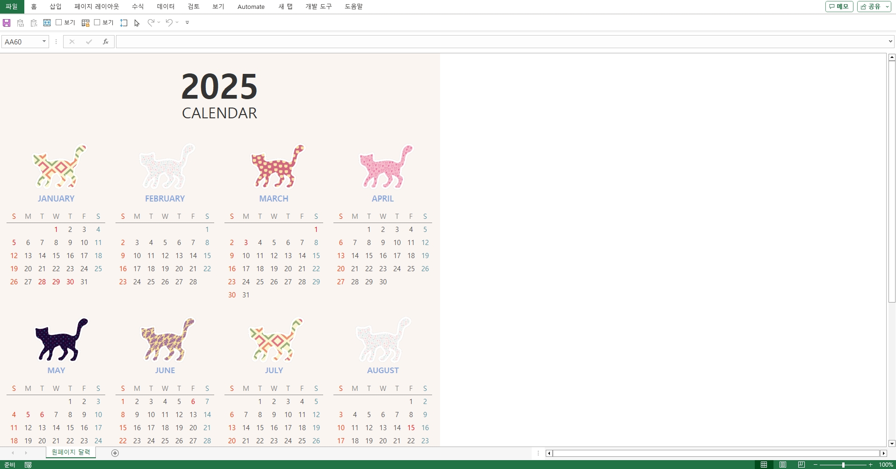The width and height of the screenshot is (896, 469).
Task: Open the 데이터 (Data) ribbon tab
Action: point(166,7)
